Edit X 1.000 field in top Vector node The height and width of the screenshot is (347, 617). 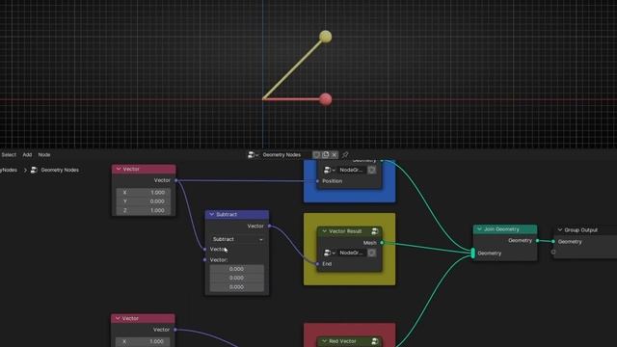coord(144,193)
